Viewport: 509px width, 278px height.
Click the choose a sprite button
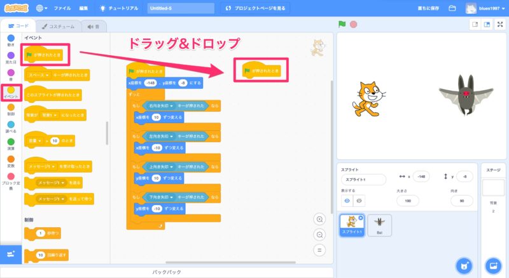[x=465, y=265]
